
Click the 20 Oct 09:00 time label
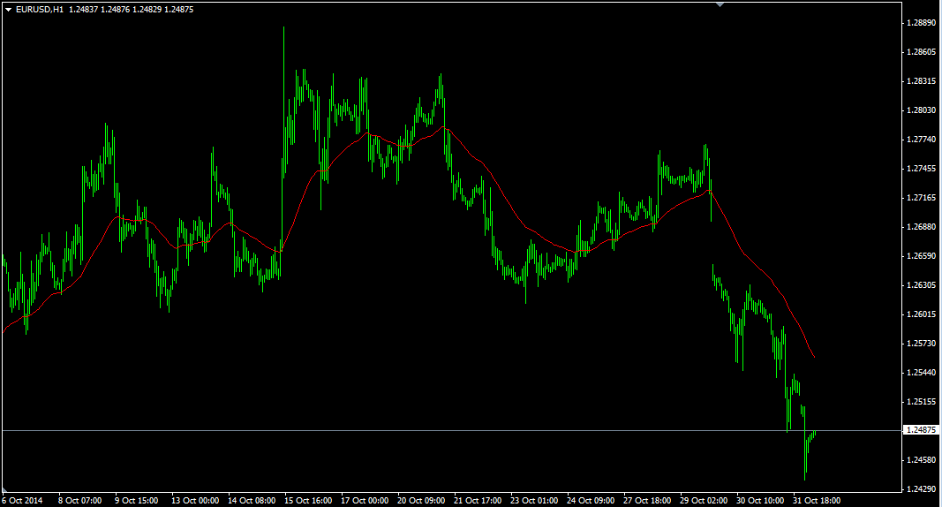click(x=421, y=501)
